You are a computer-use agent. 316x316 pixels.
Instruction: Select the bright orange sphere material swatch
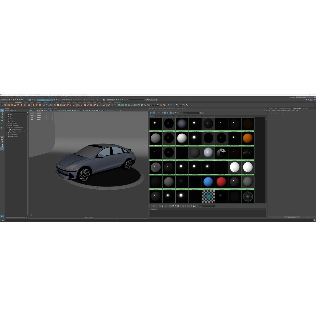tap(248, 138)
